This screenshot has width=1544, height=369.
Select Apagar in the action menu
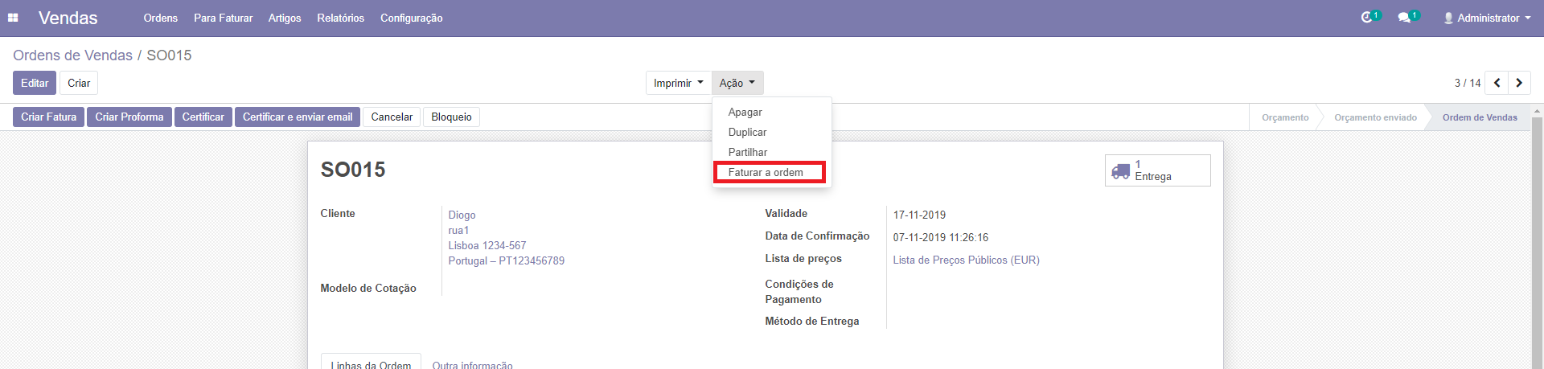pos(745,112)
